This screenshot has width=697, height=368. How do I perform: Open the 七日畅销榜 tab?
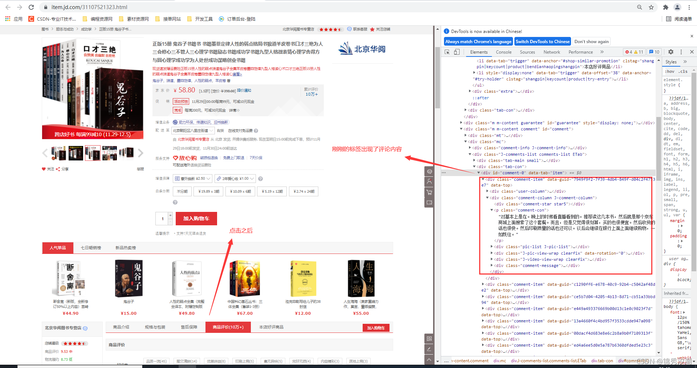91,248
